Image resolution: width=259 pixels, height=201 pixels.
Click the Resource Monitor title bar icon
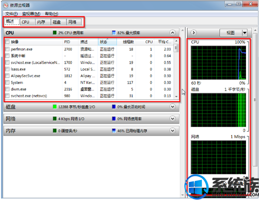pos(6,5)
